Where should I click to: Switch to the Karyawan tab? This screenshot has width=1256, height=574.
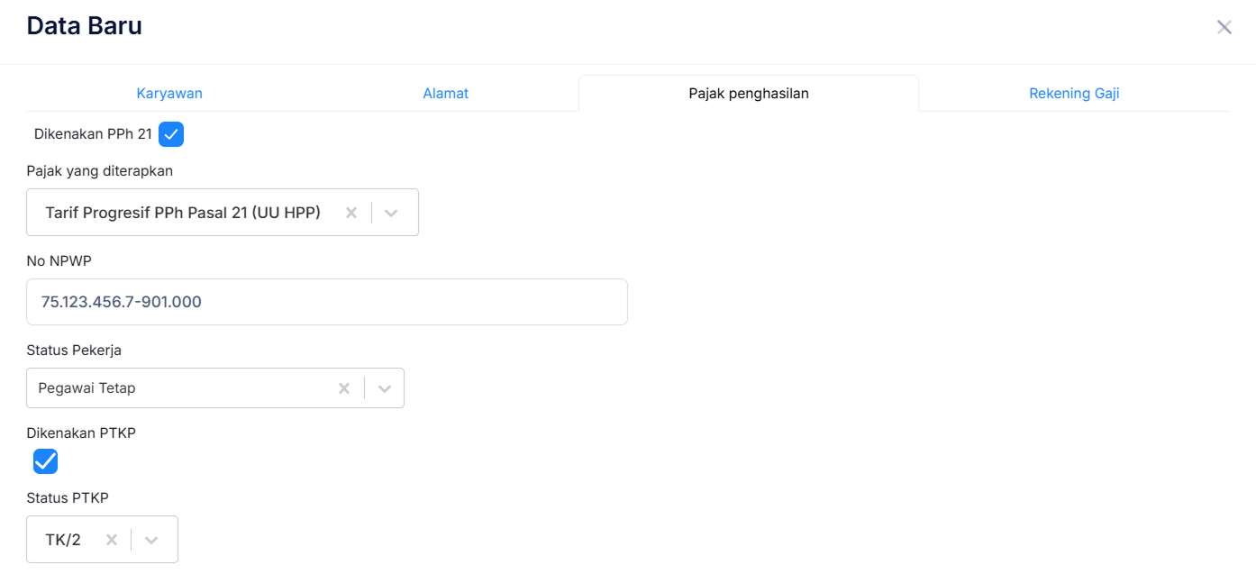tap(169, 94)
